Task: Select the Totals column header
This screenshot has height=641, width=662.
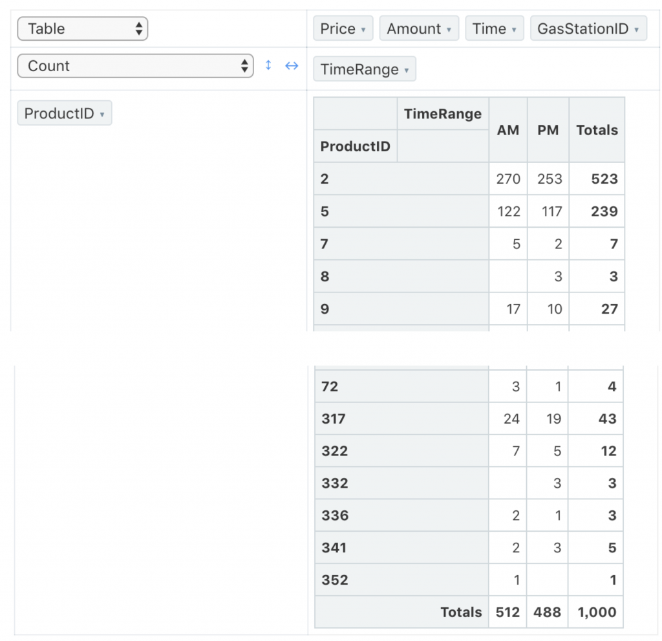Action: (597, 130)
